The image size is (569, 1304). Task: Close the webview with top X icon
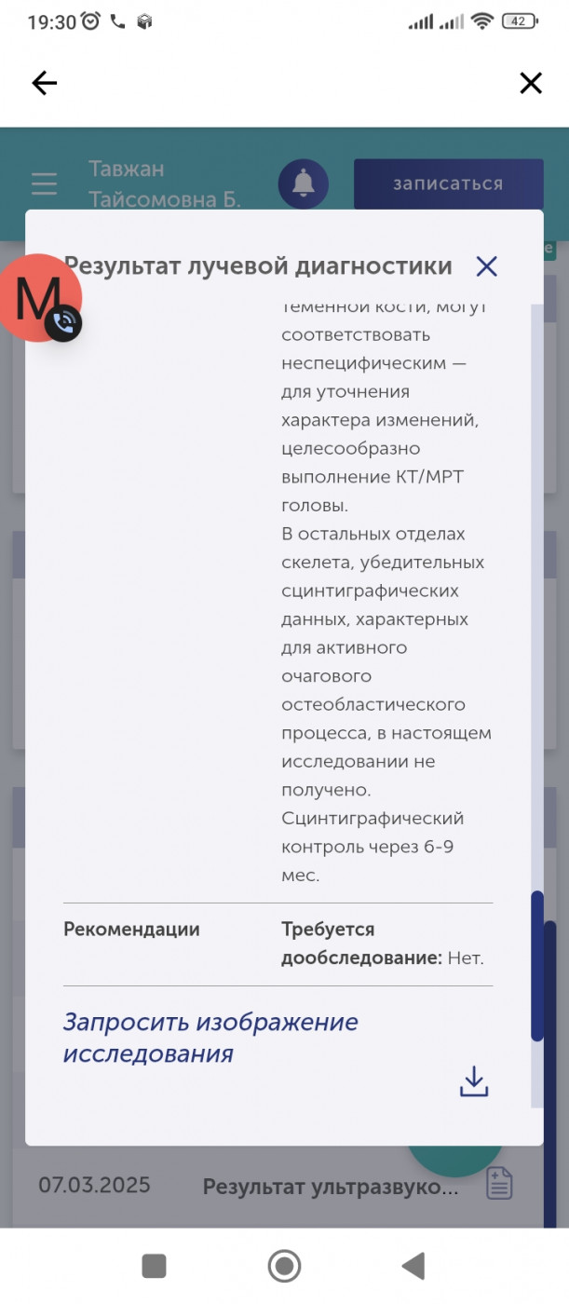coord(530,84)
